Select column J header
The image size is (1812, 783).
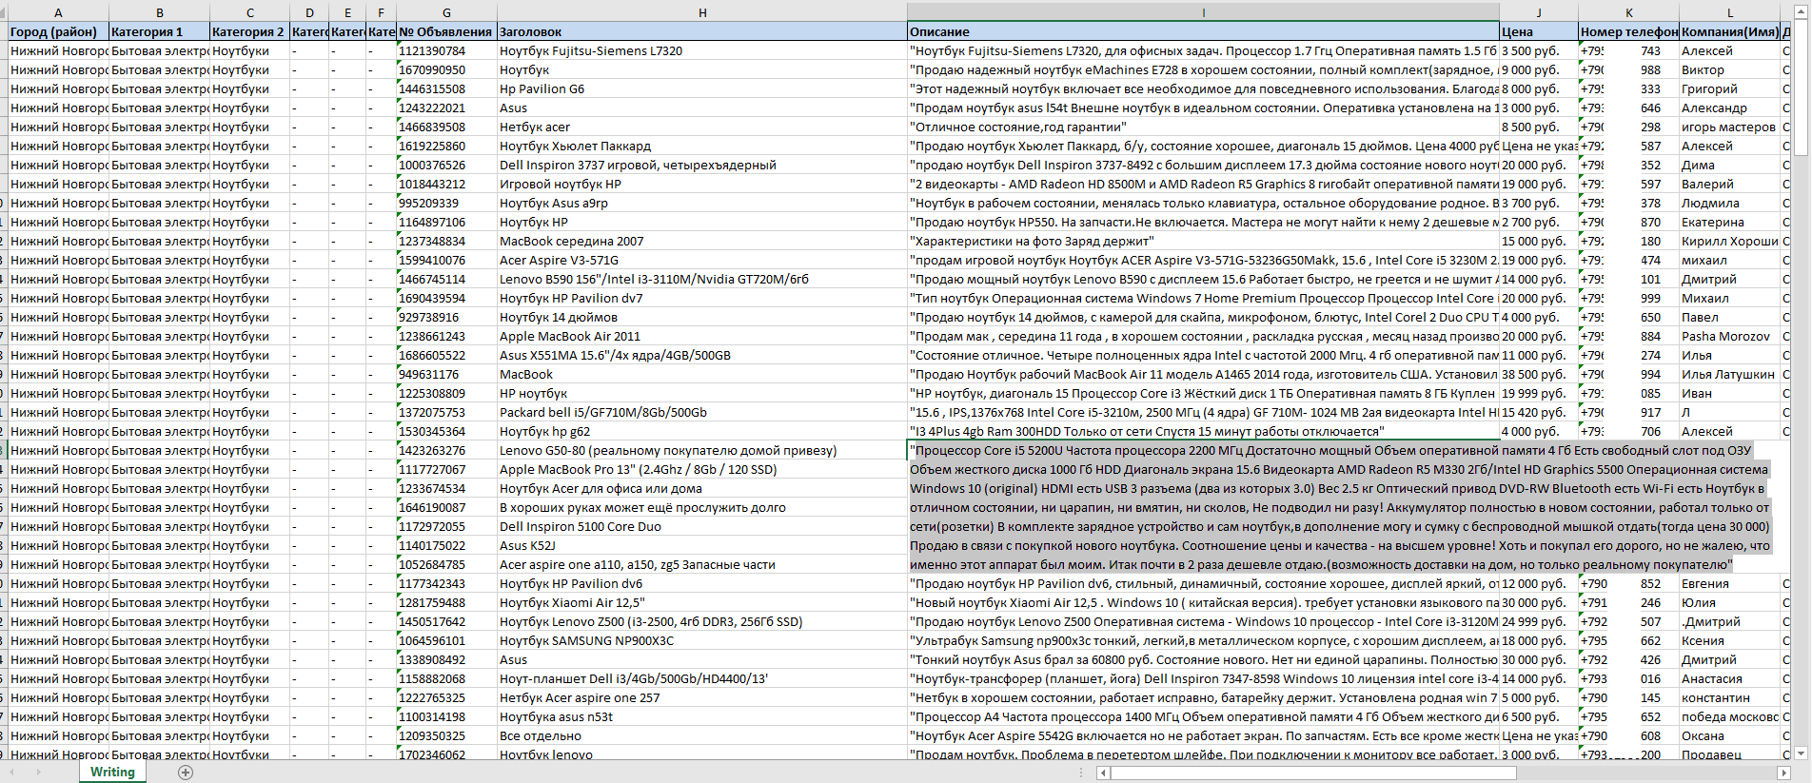pyautogui.click(x=1539, y=12)
